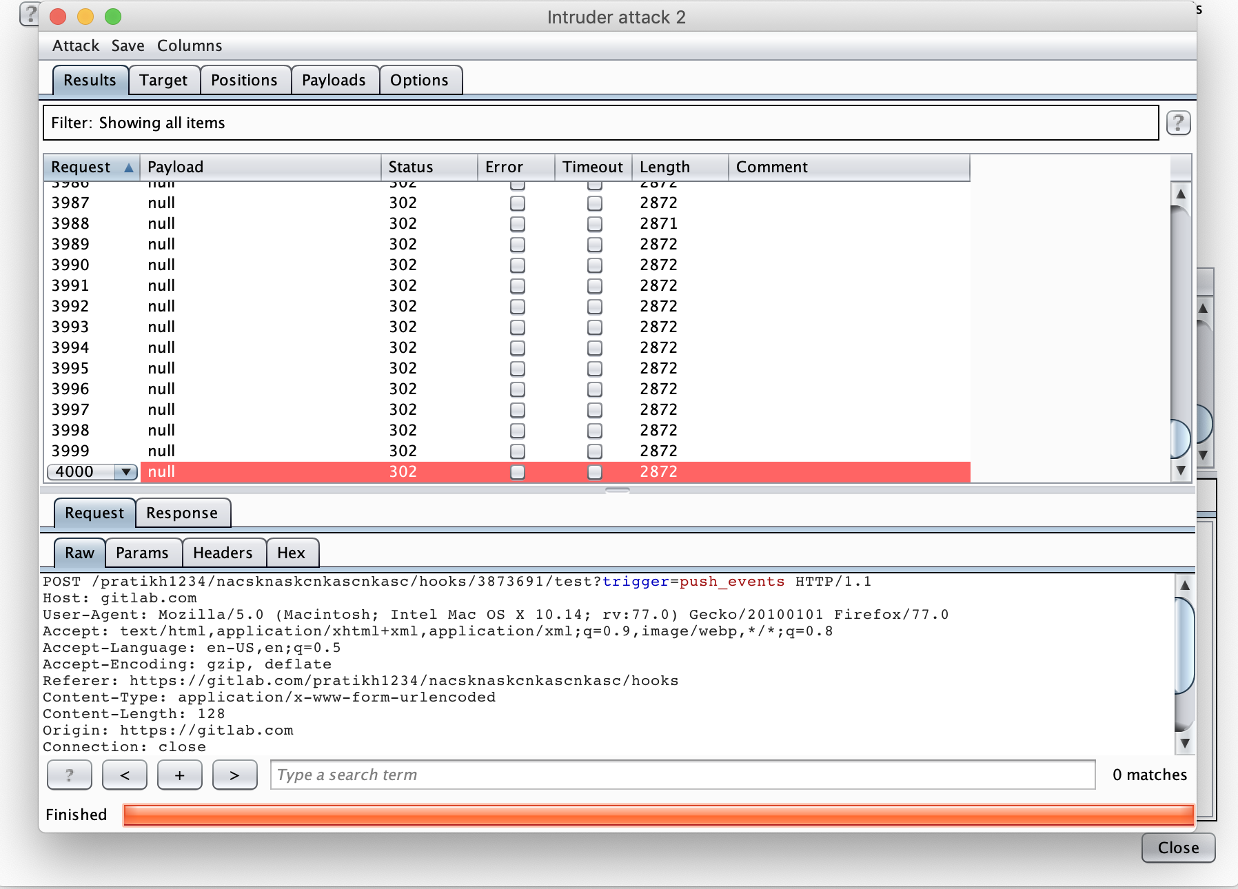Image resolution: width=1238 pixels, height=889 pixels.
Task: Open the Columns menu
Action: point(190,46)
